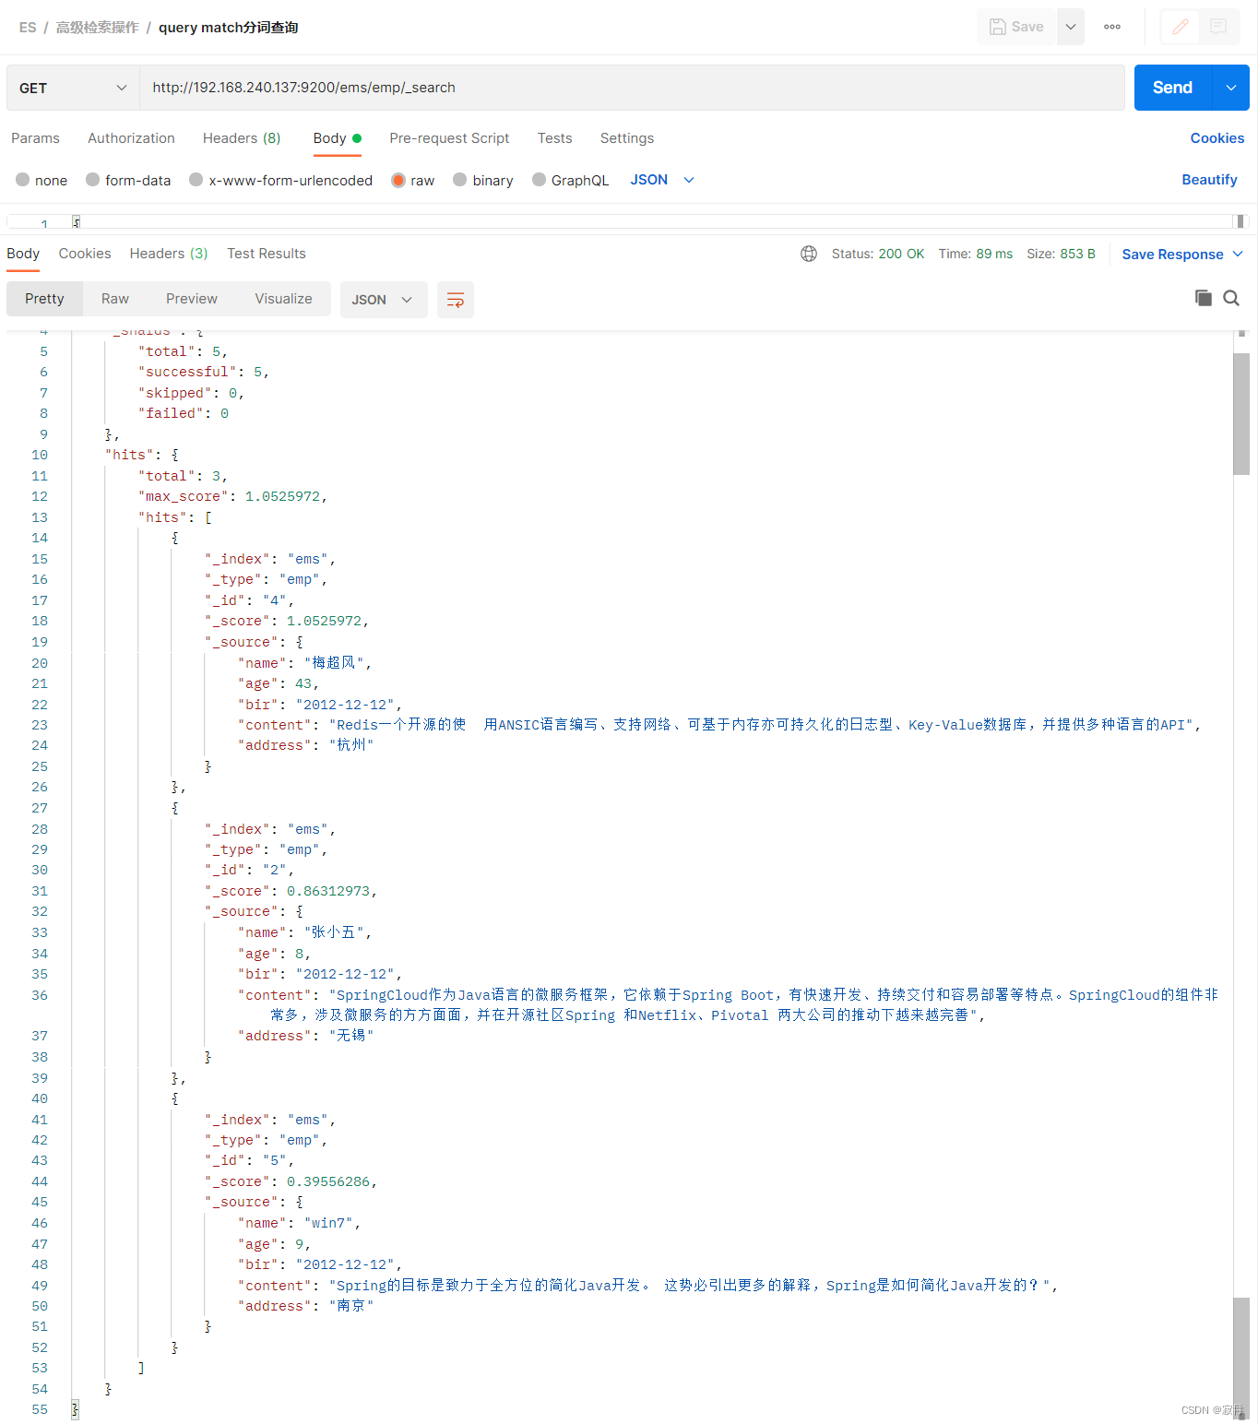
Task: Click the request name query match分词查询
Action: pos(229,28)
